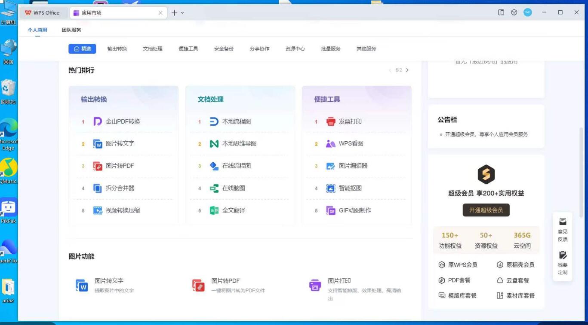
Task: Open 在线脑图 icon
Action: point(214,188)
